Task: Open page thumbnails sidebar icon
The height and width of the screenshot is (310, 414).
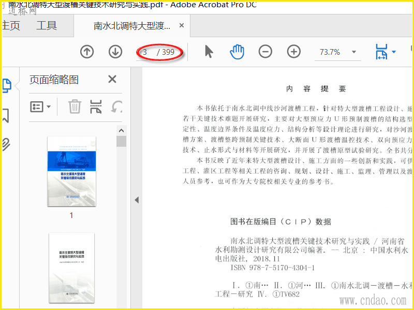Action: (7, 85)
